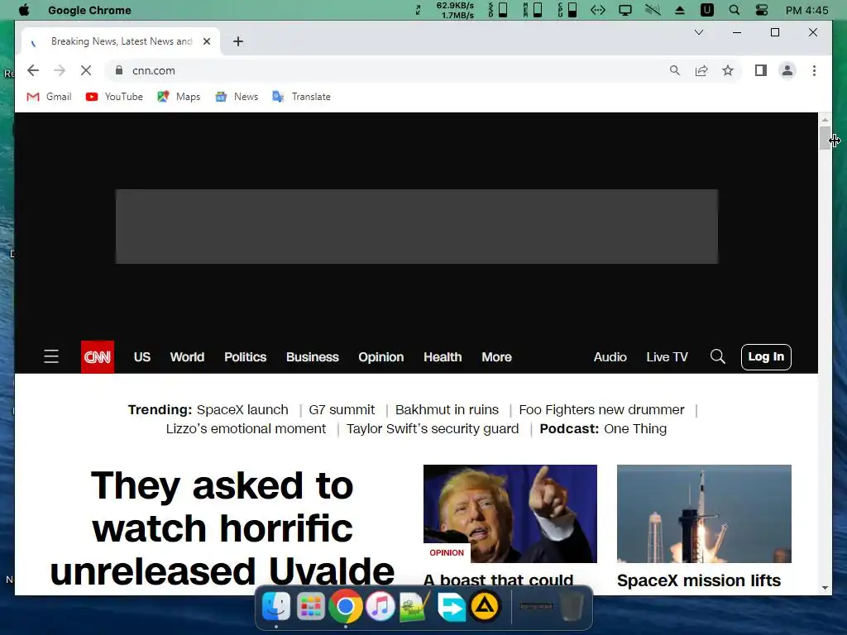847x635 pixels.
Task: Open the SpaceX mission lifts headline
Action: pyautogui.click(x=698, y=580)
